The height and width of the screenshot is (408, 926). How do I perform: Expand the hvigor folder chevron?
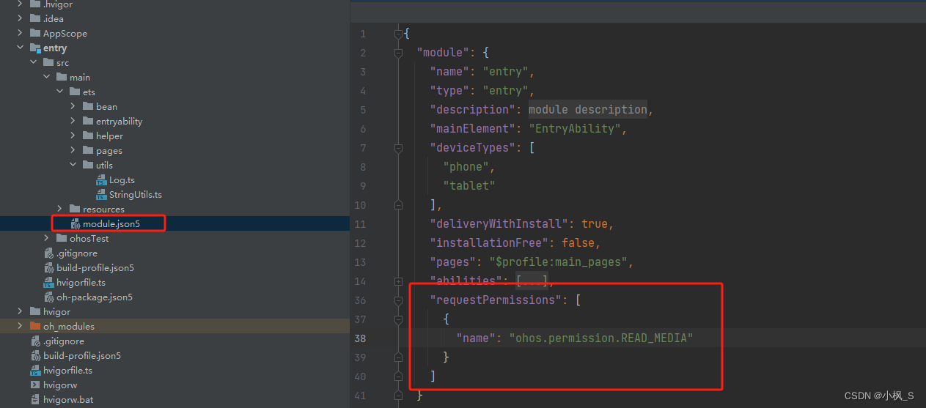(21, 311)
